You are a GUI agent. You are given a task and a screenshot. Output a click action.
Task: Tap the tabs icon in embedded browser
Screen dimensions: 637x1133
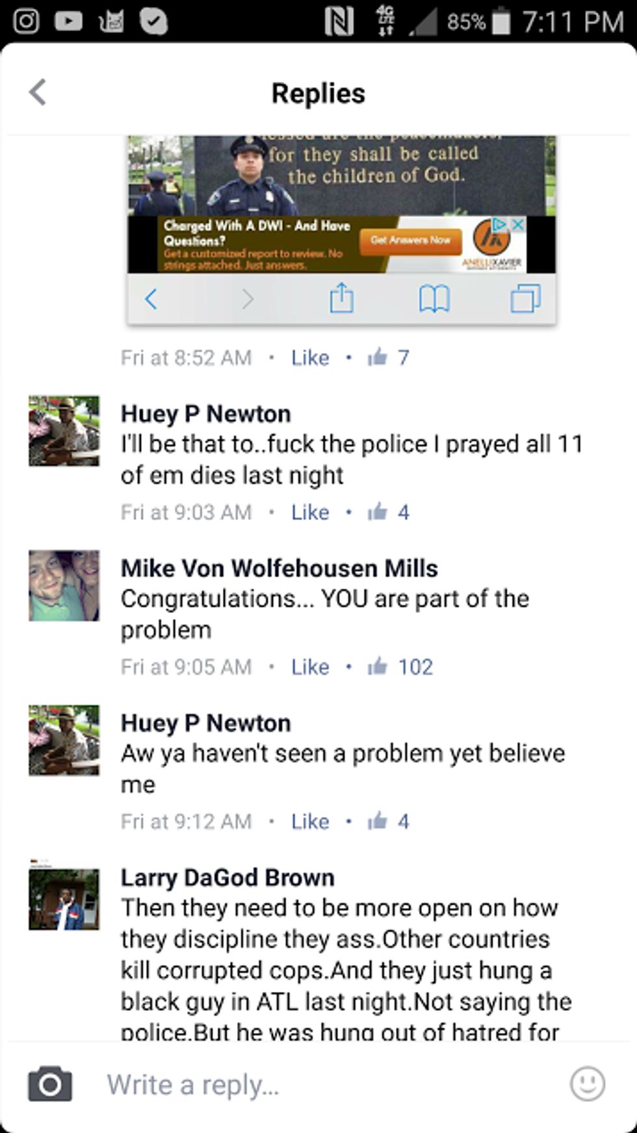tap(525, 299)
